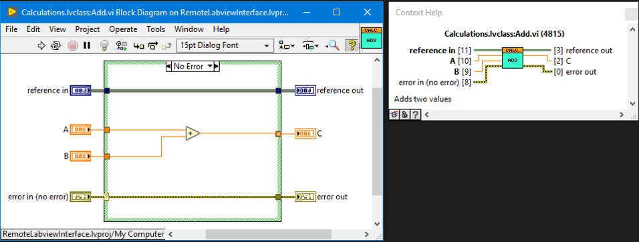Open the Distribute Objects dropdown
The width and height of the screenshot is (639, 242).
(311, 45)
